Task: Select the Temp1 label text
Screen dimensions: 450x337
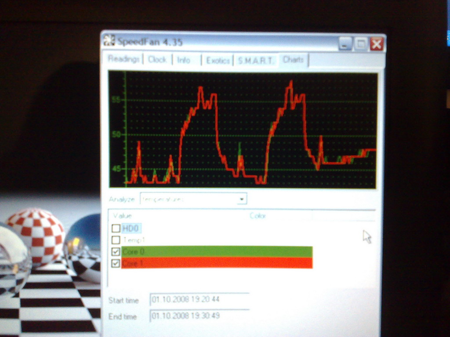Action: coord(134,240)
